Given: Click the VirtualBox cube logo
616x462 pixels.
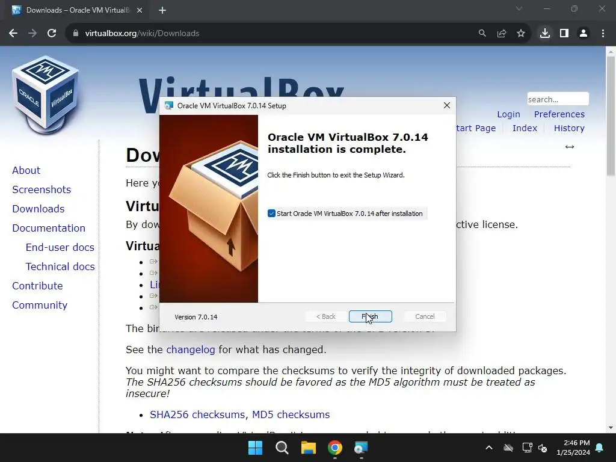Looking at the screenshot, I should (x=46, y=95).
